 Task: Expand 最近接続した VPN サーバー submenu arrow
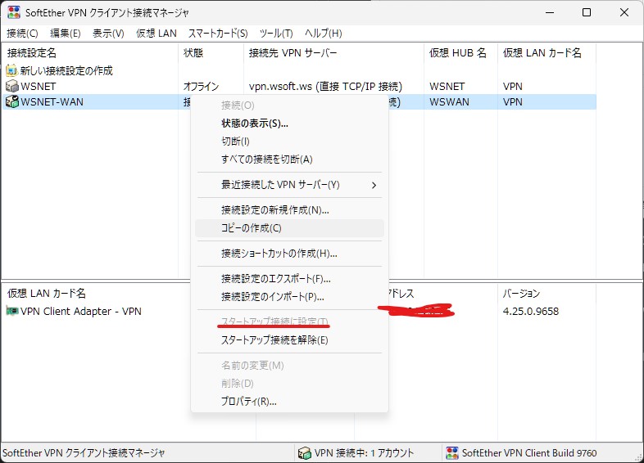click(374, 186)
